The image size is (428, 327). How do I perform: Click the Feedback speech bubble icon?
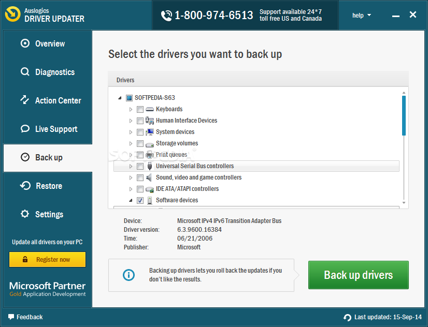pyautogui.click(x=11, y=317)
